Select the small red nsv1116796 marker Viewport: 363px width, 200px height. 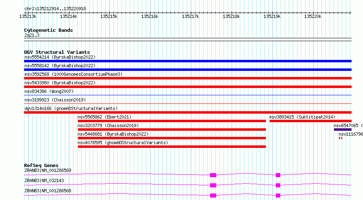(340, 138)
